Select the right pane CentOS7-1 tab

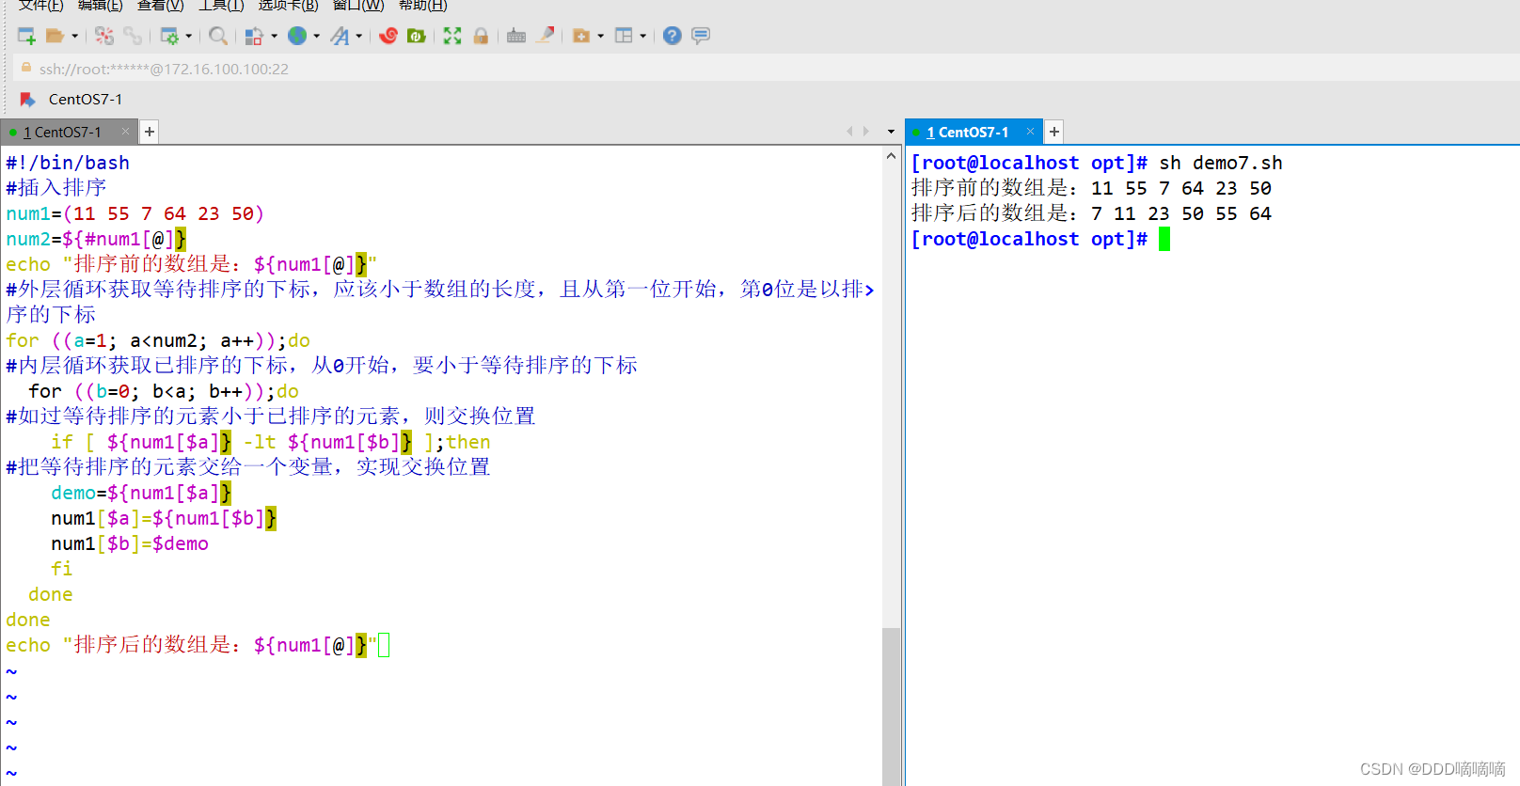(973, 133)
